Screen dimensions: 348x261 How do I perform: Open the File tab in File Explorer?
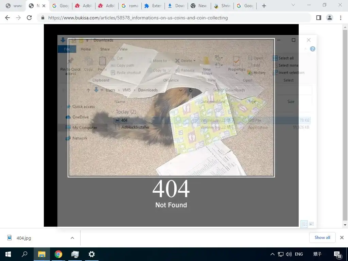[67, 49]
